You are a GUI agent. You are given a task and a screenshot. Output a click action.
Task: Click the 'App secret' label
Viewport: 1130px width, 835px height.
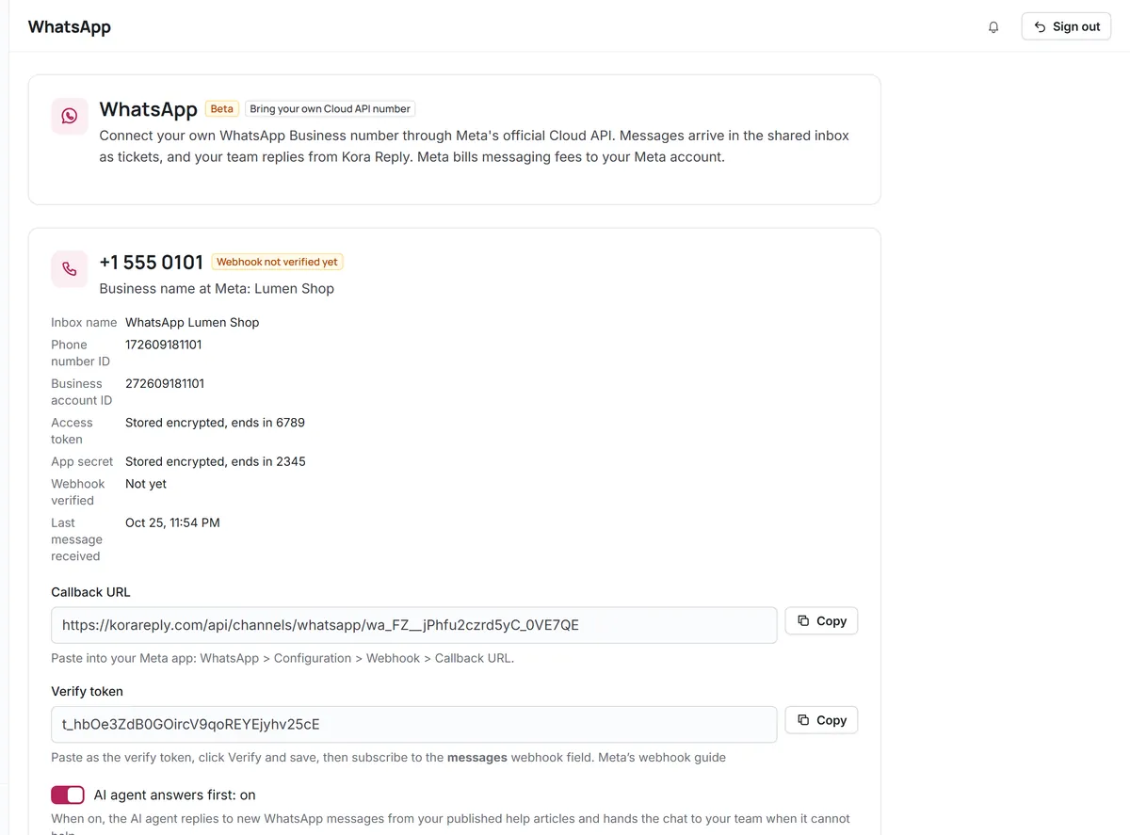pyautogui.click(x=82, y=461)
